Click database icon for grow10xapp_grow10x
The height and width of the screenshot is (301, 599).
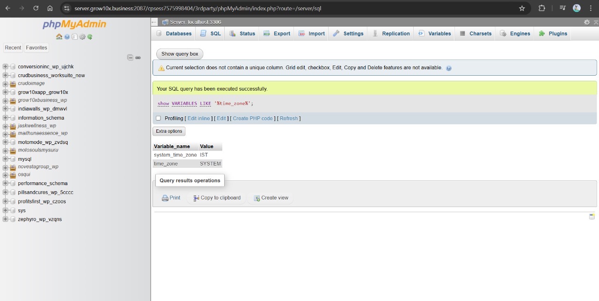click(x=13, y=92)
